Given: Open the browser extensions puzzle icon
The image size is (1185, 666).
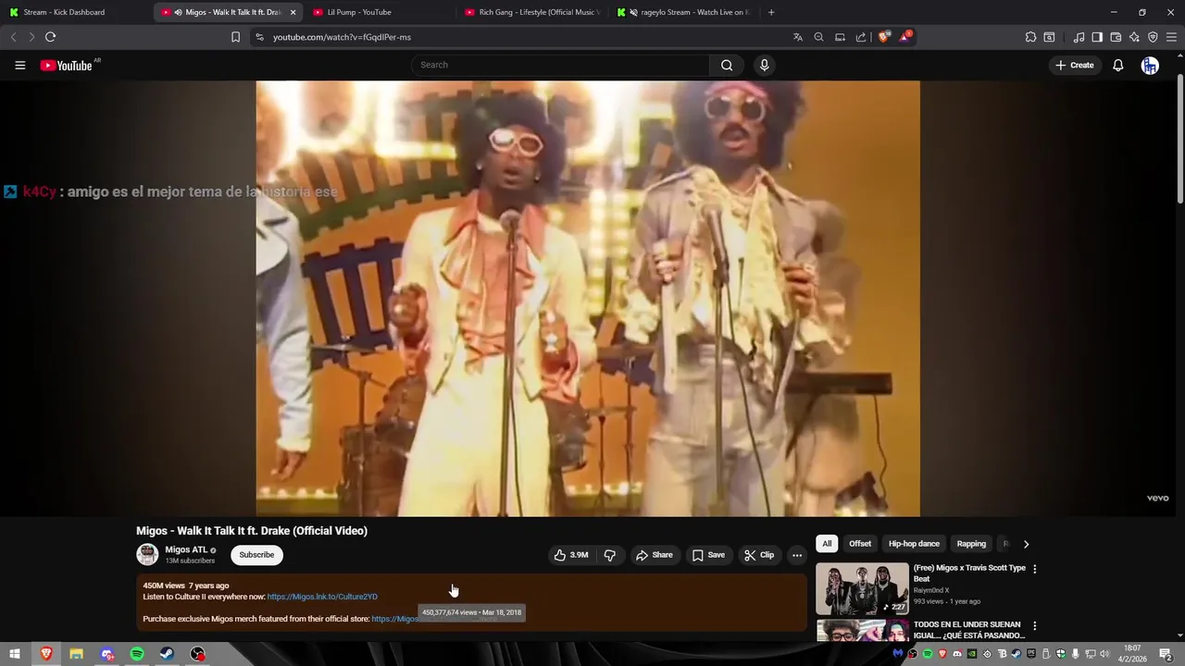Looking at the screenshot, I should [x=1030, y=37].
